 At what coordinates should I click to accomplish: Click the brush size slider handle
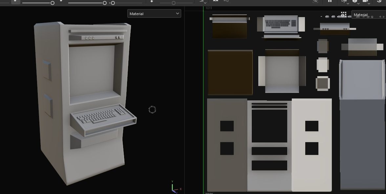click(x=53, y=3)
